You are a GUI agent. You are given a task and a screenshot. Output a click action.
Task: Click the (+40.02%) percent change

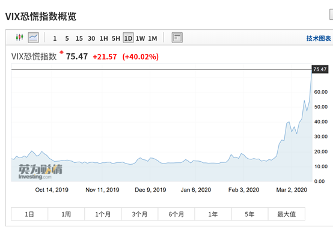(x=141, y=57)
